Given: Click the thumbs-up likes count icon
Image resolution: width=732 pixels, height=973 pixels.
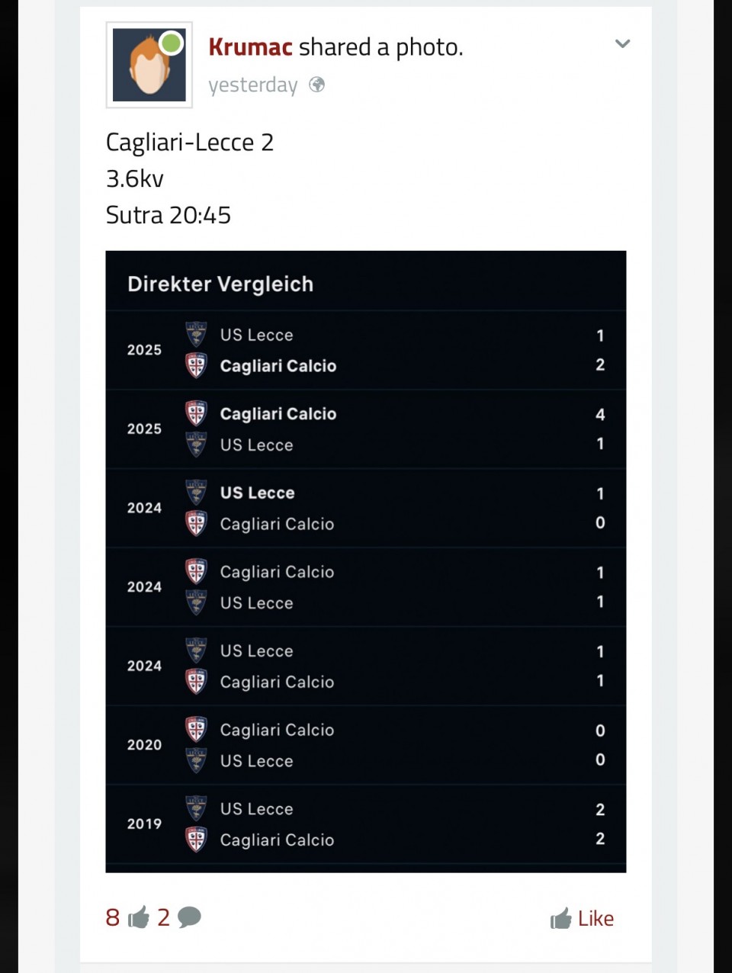Looking at the screenshot, I should coord(139,917).
